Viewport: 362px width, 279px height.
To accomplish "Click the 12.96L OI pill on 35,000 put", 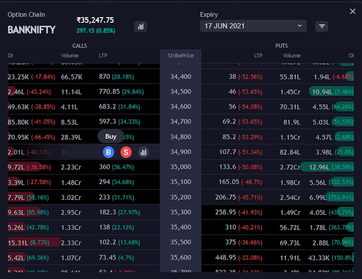I will [332, 167].
